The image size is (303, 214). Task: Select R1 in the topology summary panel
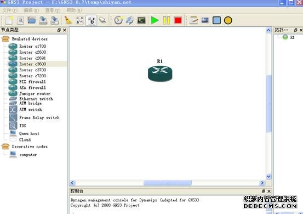tap(292, 37)
